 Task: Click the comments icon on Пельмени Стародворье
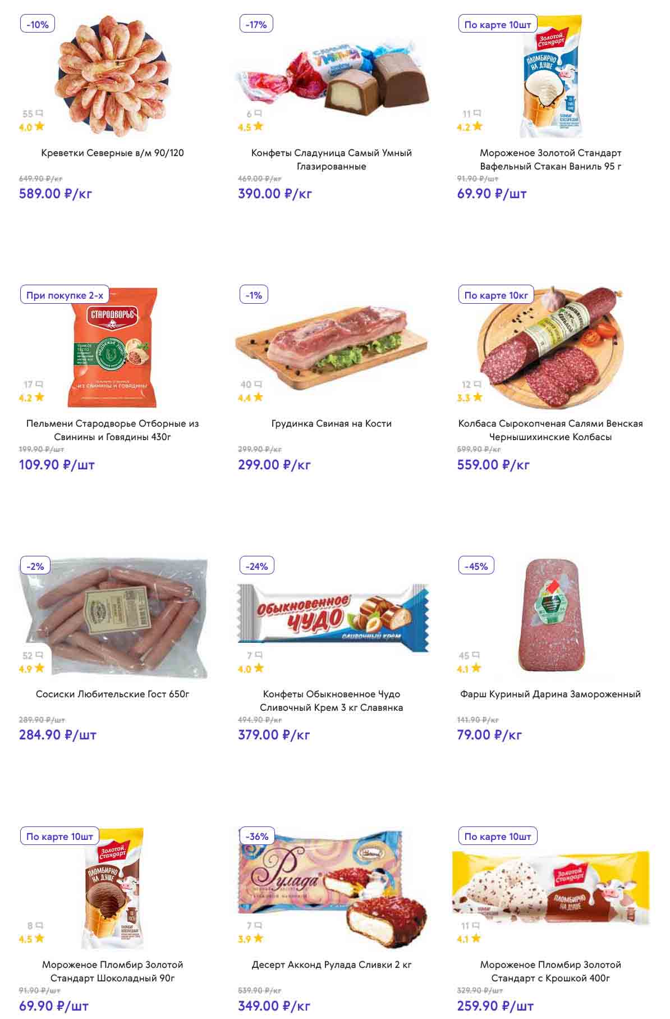[39, 385]
